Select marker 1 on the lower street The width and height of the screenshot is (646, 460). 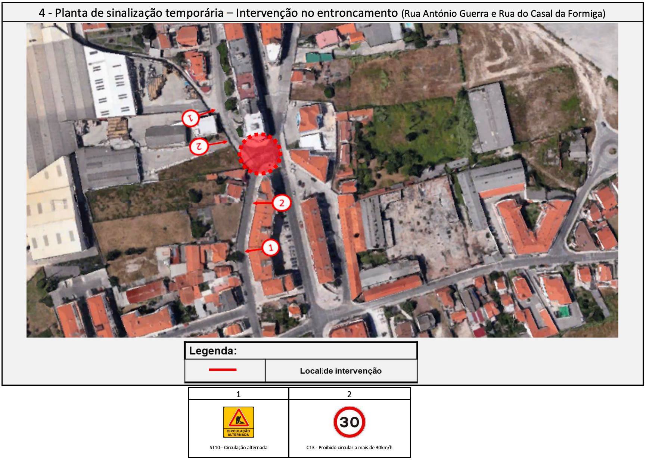(271, 248)
